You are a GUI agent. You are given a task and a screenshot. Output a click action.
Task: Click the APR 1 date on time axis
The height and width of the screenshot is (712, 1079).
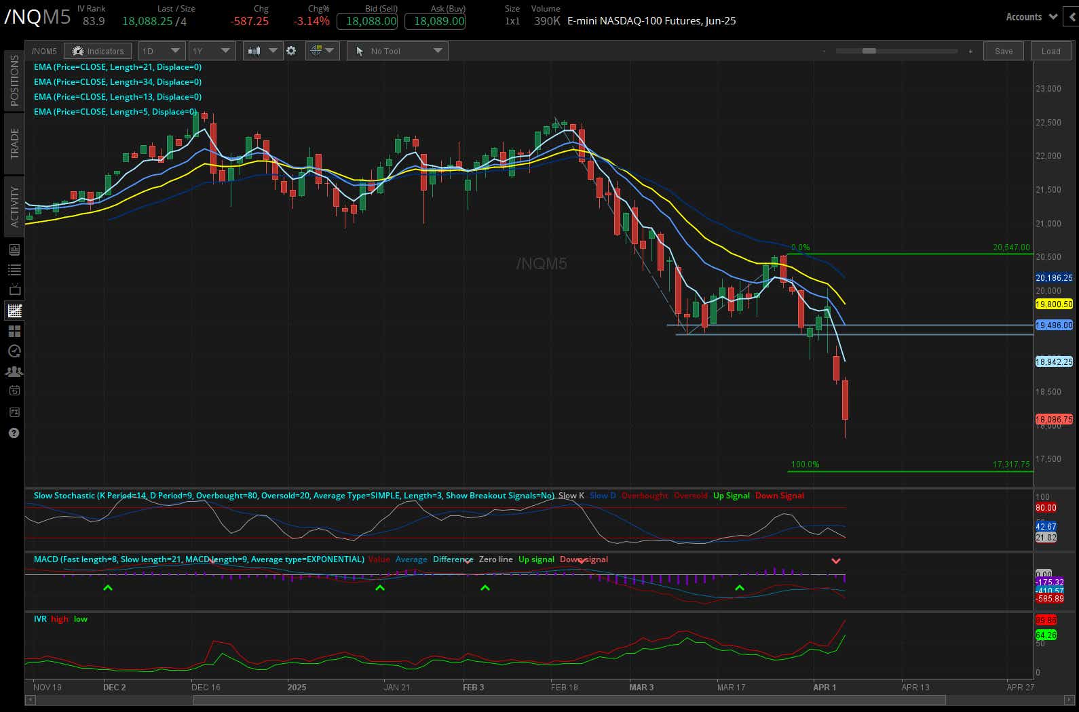(x=825, y=688)
